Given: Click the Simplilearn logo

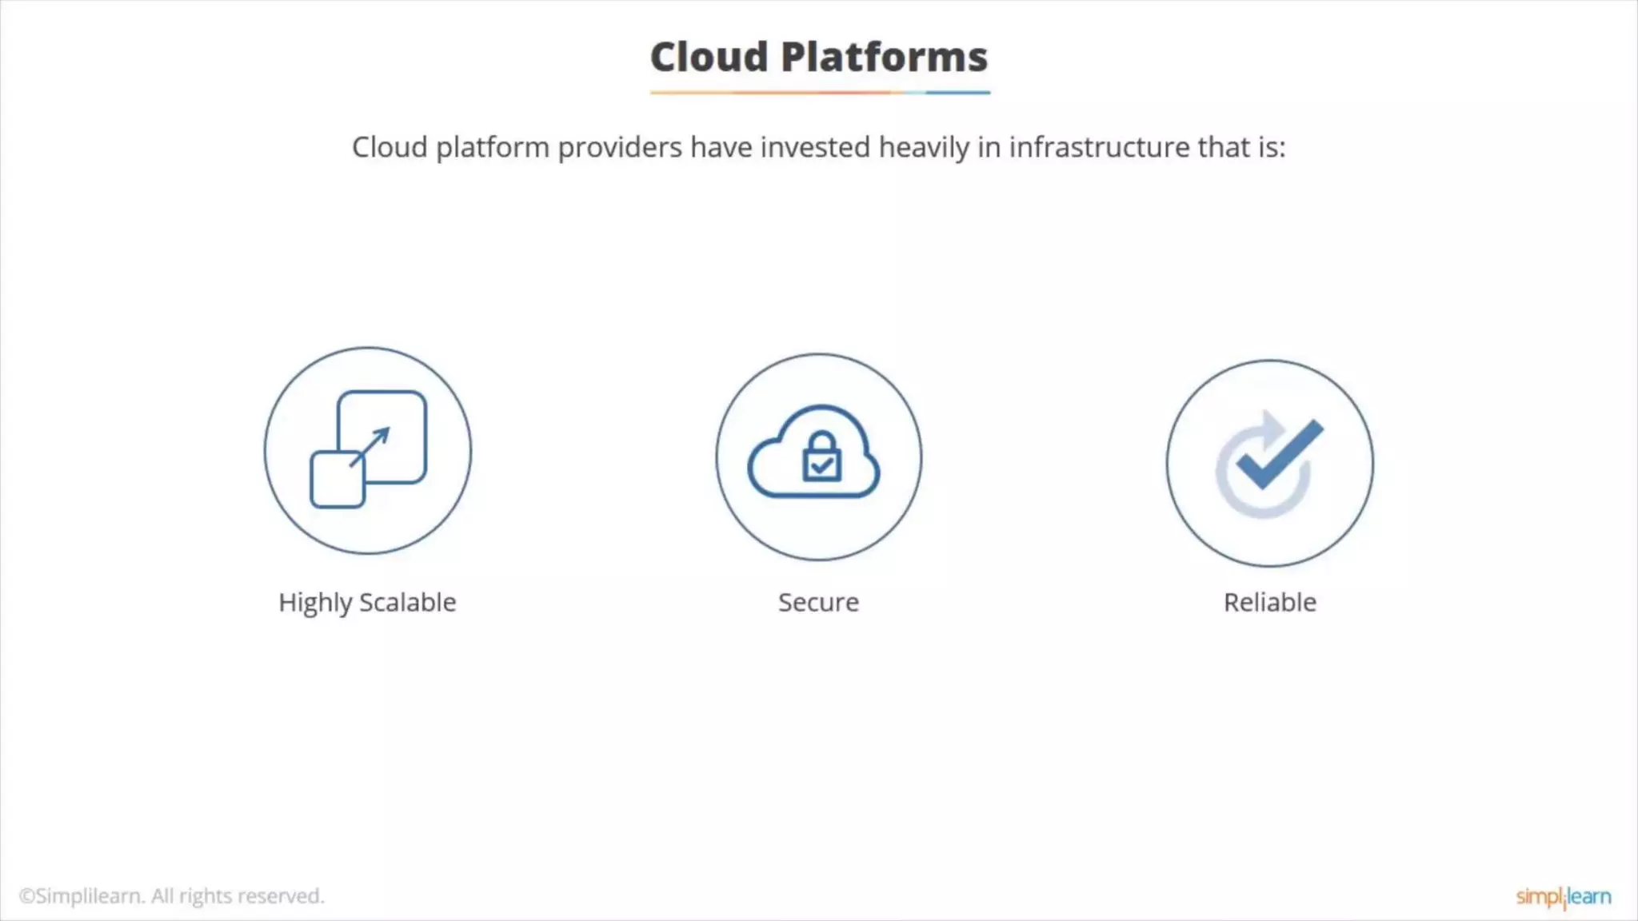Looking at the screenshot, I should click(1564, 896).
